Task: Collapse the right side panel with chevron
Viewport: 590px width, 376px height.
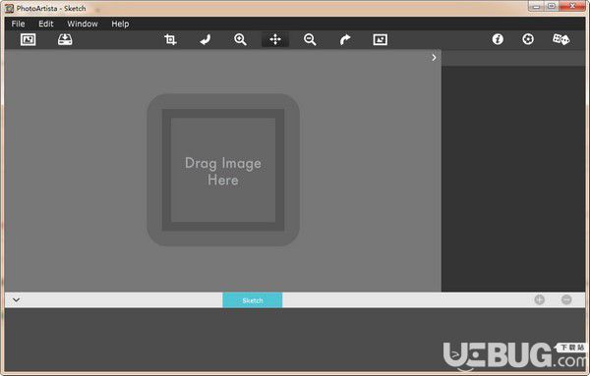Action: tap(434, 58)
